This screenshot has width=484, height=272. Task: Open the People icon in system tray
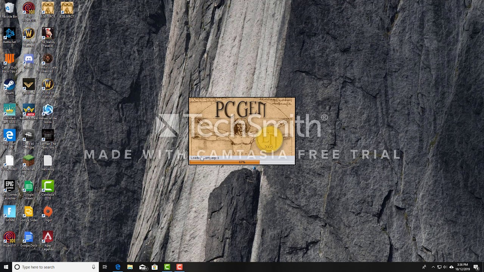click(424, 267)
